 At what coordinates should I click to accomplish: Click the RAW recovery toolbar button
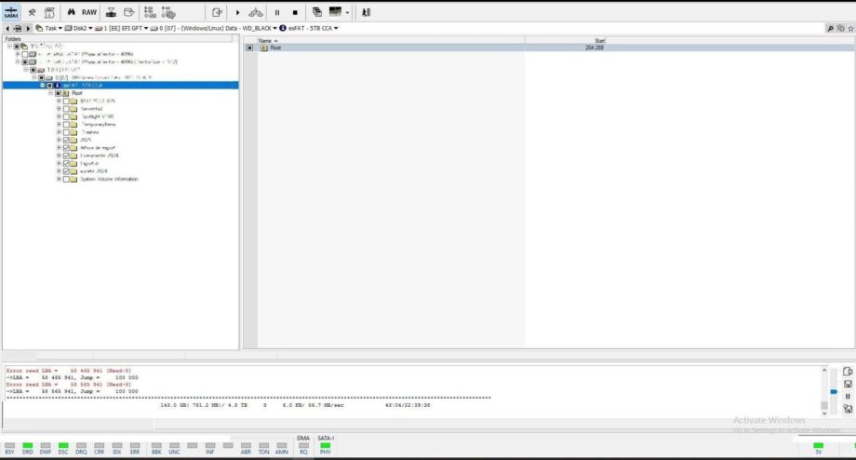tap(88, 12)
